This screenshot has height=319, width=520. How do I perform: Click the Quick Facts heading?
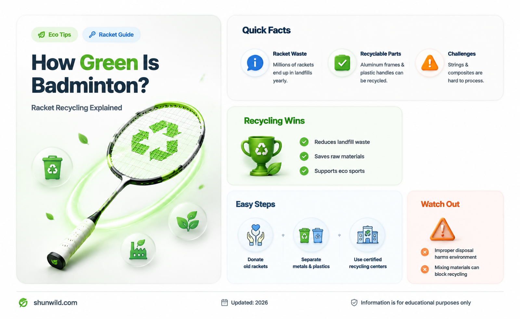pyautogui.click(x=266, y=30)
